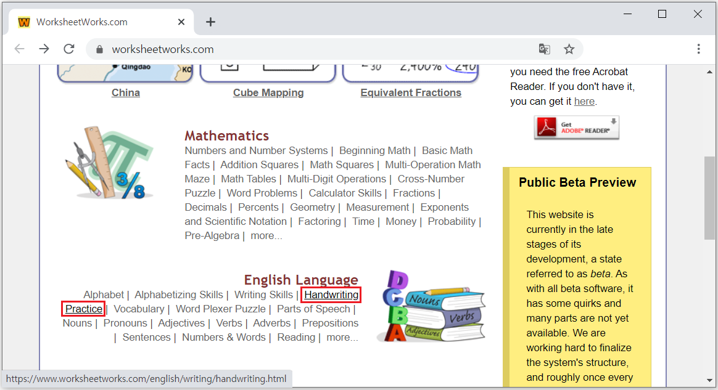Viewport: 718px width, 390px height.
Task: Open the Factoring link
Action: [319, 221]
